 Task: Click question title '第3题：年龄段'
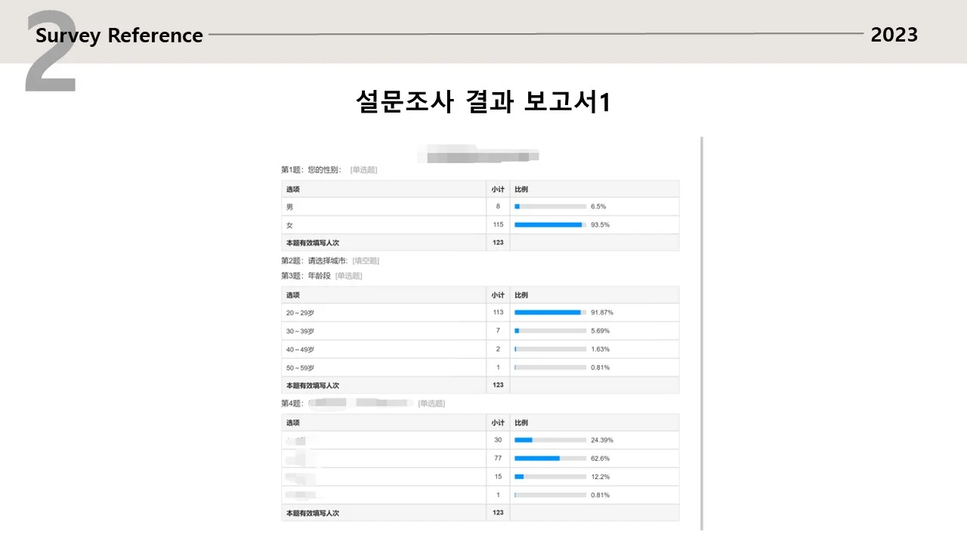click(306, 276)
